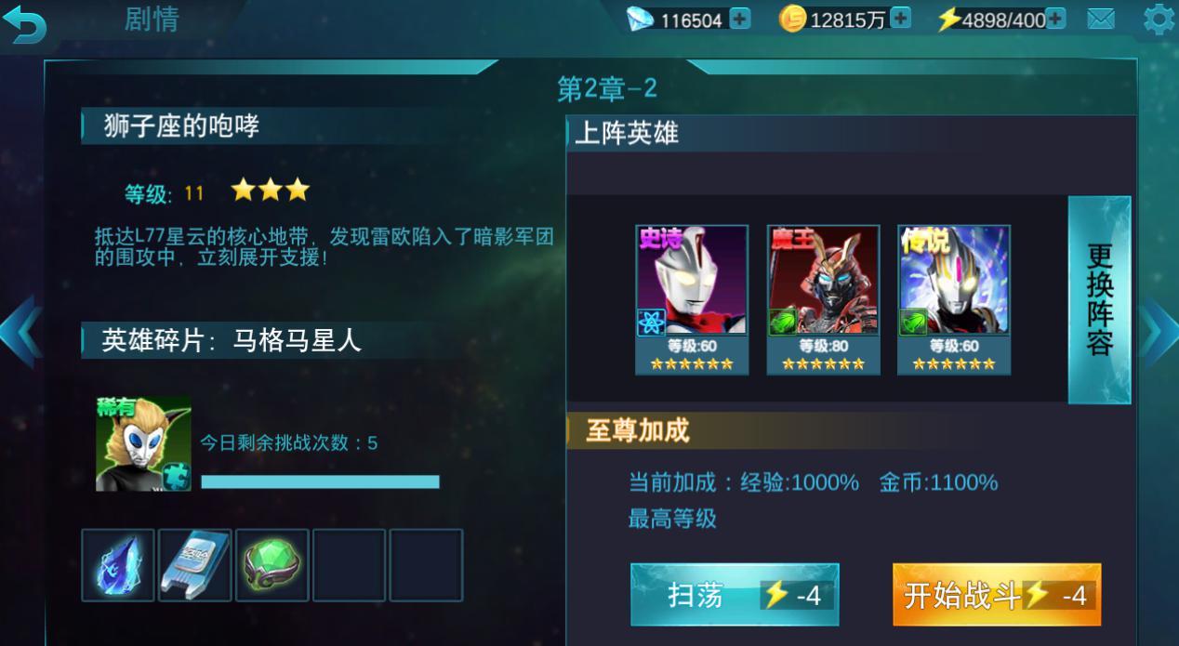Viewport: 1179px width, 646px height.
Task: Select the green gem ring reward item
Action: tap(272, 565)
